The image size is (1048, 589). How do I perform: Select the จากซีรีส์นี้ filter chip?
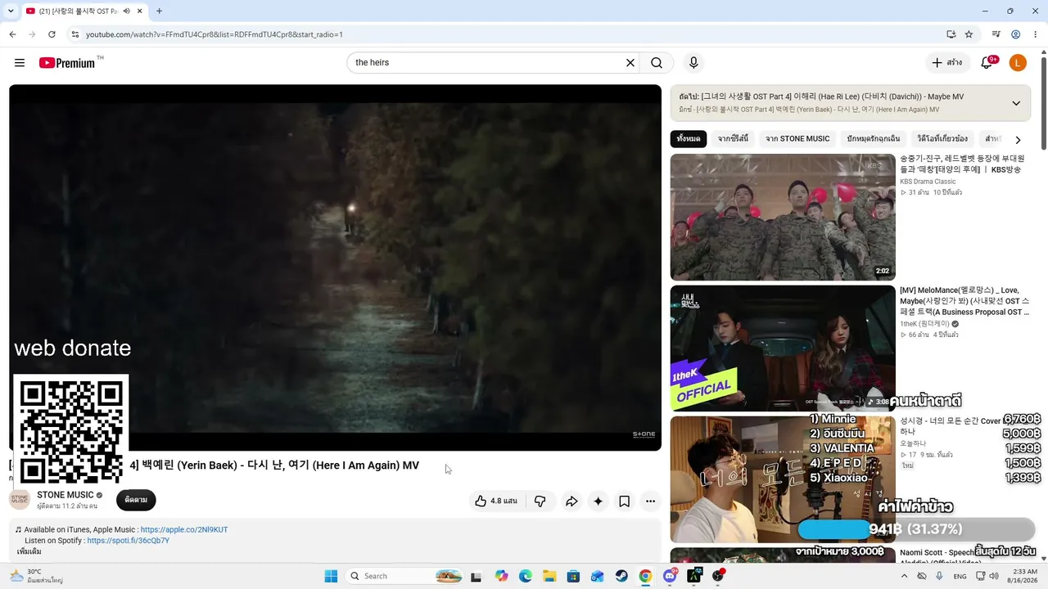point(733,139)
